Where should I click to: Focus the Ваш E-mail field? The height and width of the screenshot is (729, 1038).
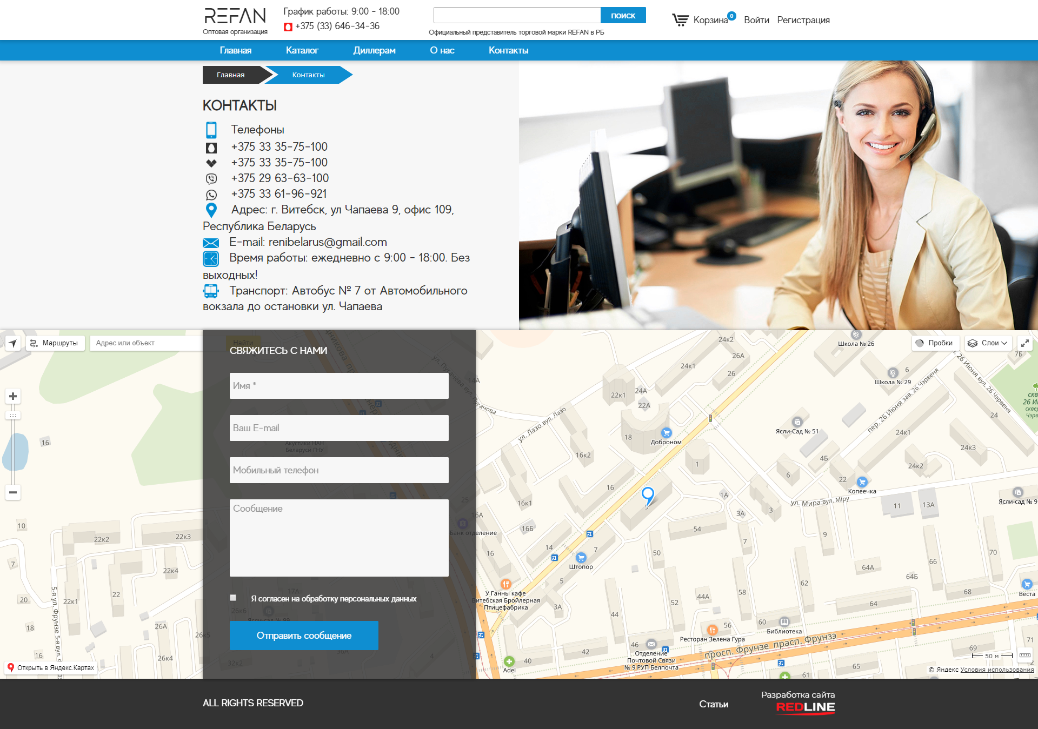coord(339,428)
